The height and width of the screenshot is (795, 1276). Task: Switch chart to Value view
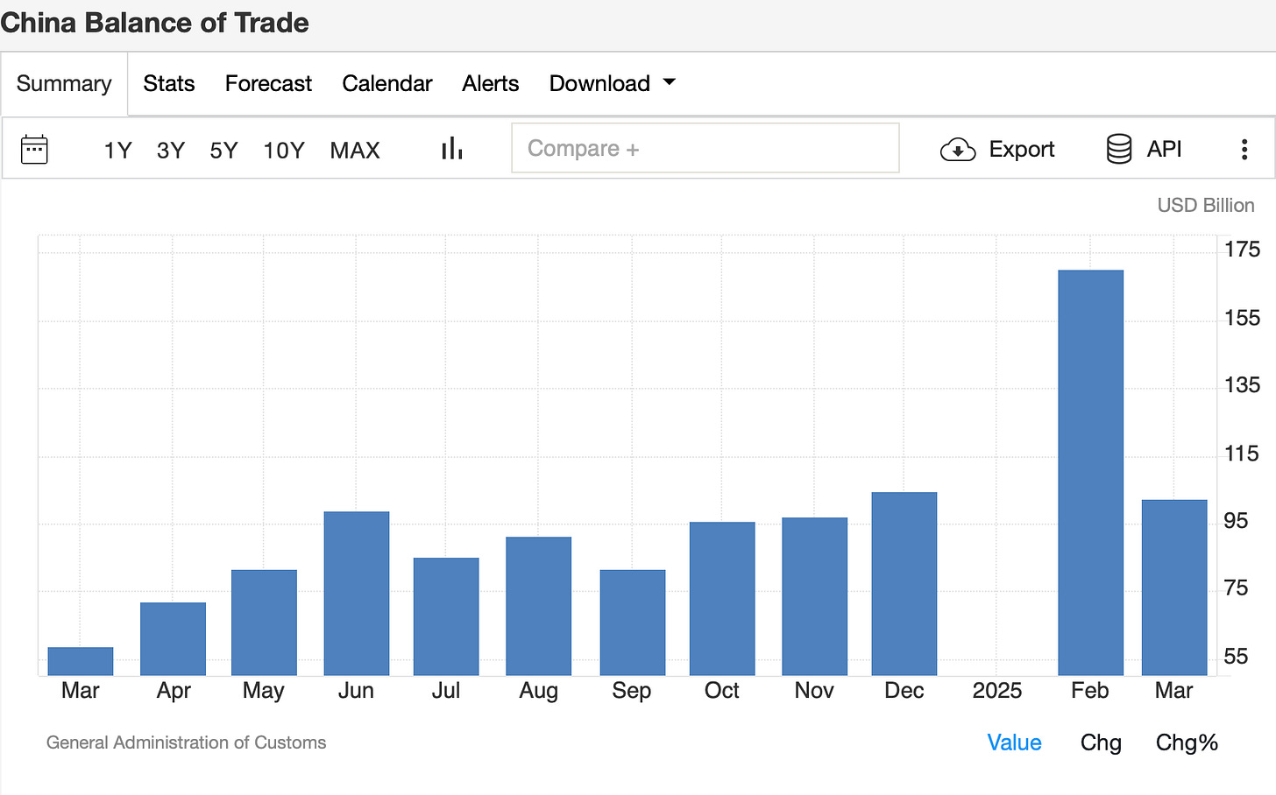pos(1014,742)
